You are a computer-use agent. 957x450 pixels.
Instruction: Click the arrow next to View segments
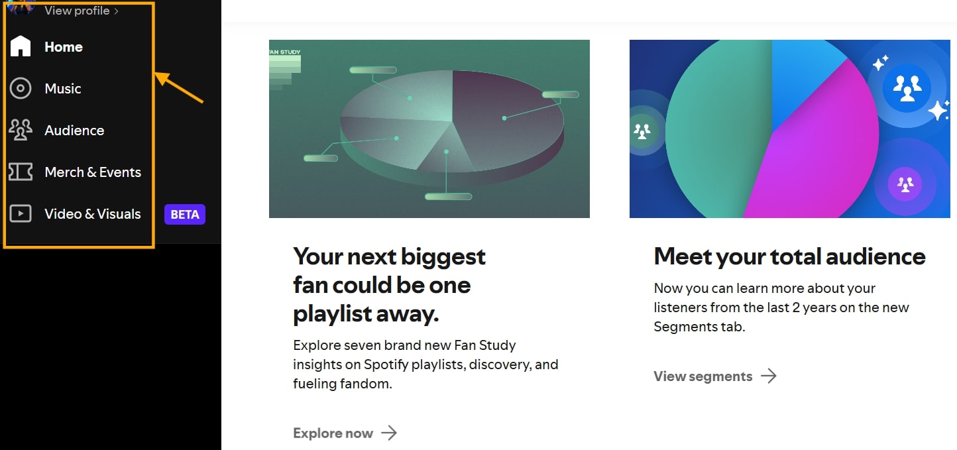(x=769, y=376)
